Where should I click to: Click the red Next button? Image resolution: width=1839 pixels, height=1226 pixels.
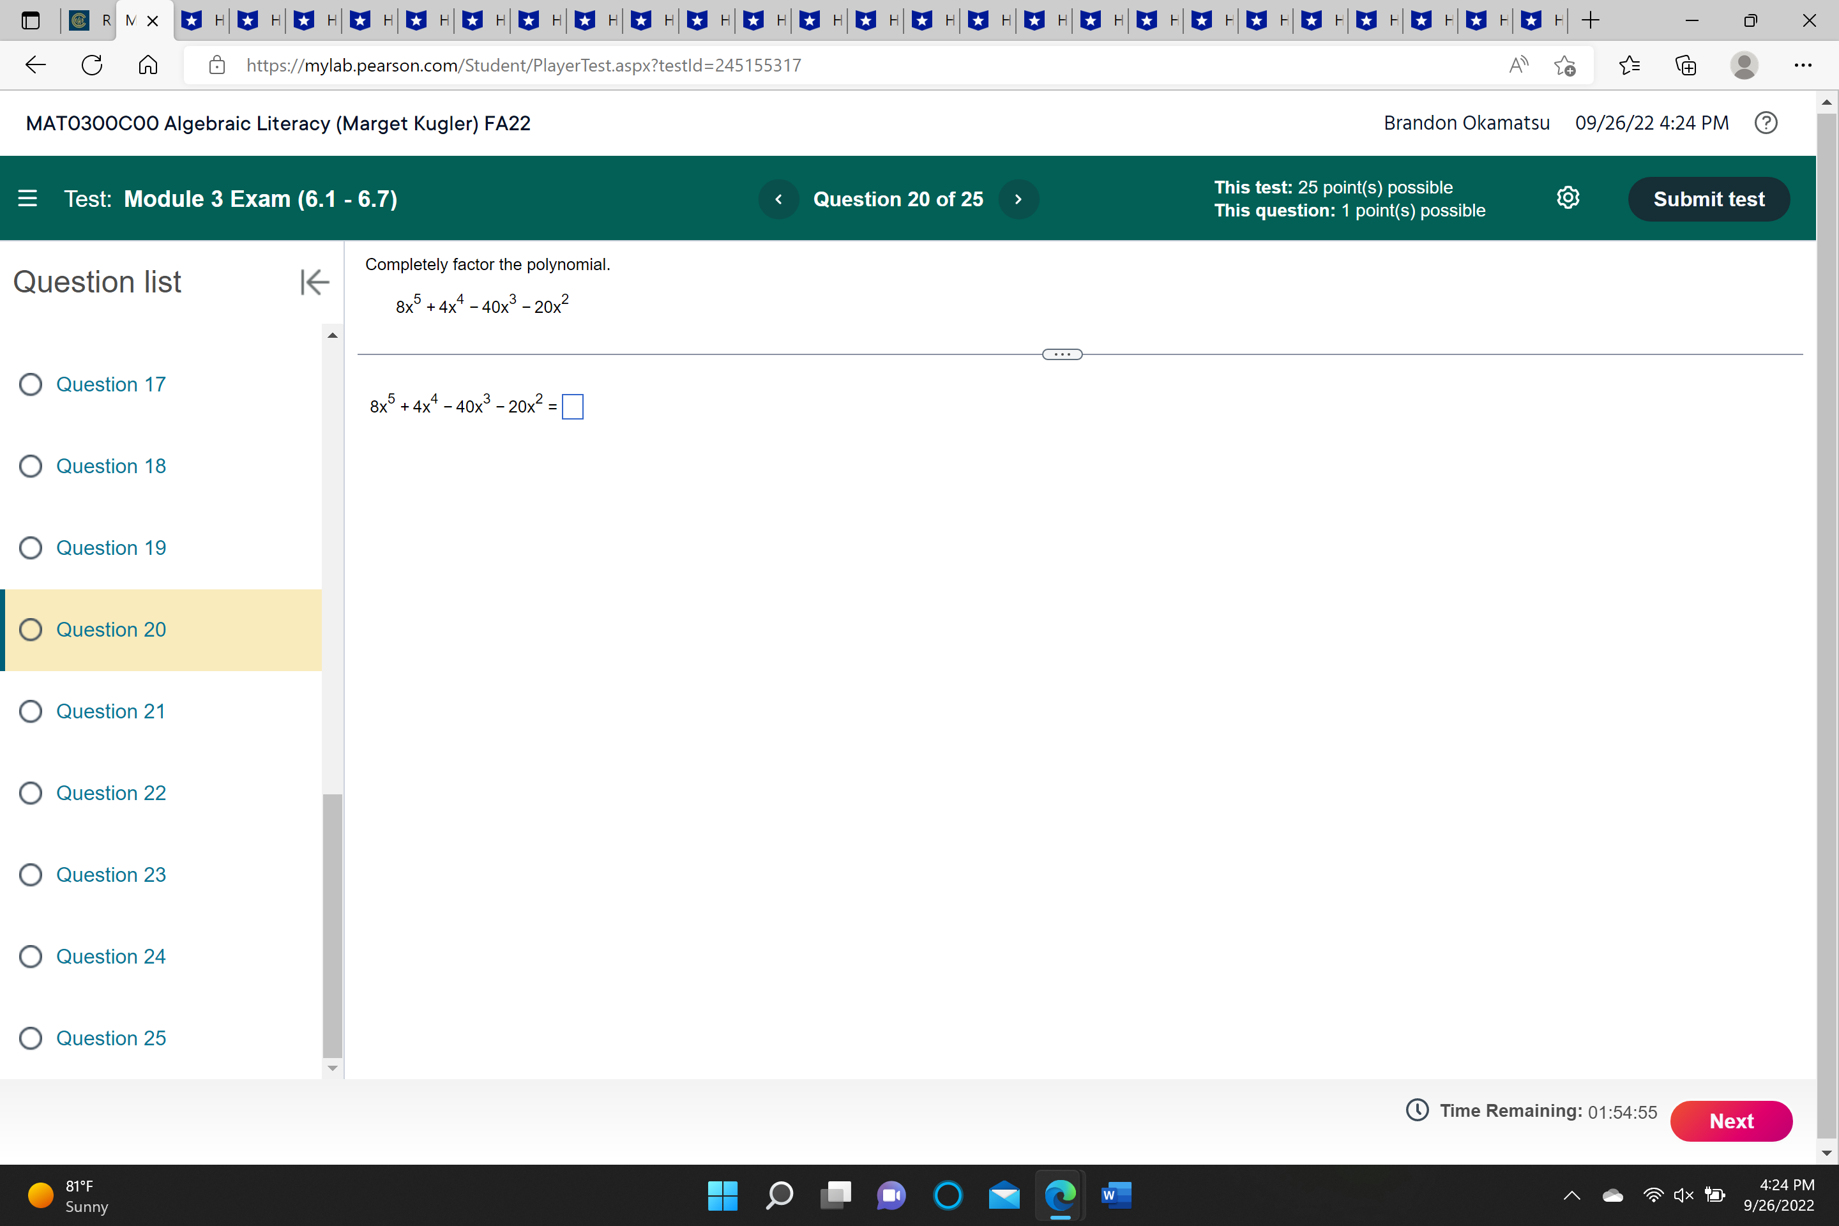point(1730,1121)
